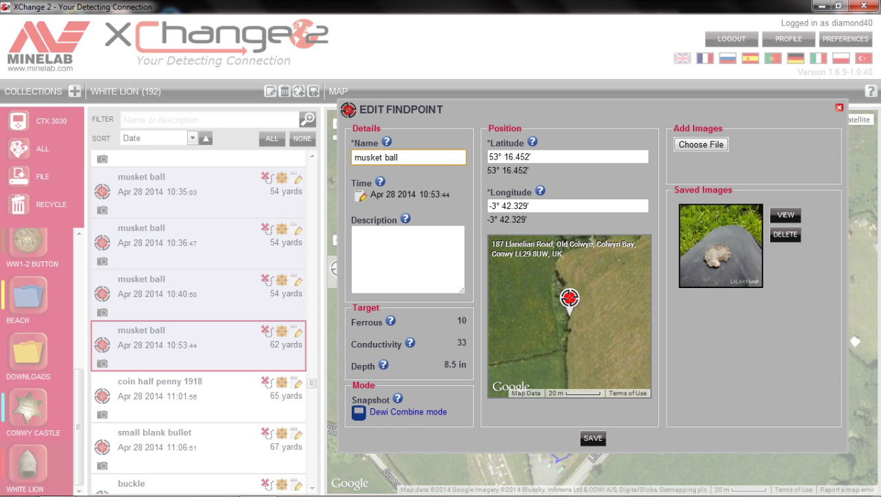Switch language to Polish flag
Screen dimensions: 881x497
point(840,58)
